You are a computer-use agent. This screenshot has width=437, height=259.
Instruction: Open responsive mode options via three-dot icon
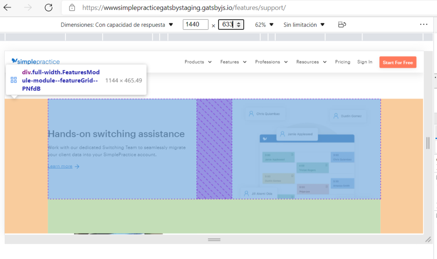(424, 24)
